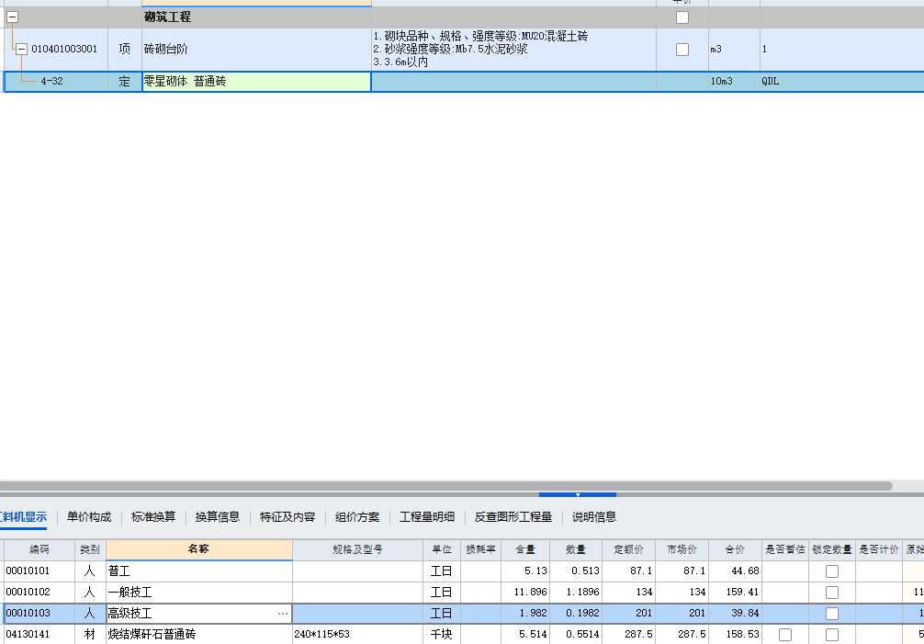The image size is (924, 644).
Task: Click the 数量 value 0.5514
Action: pyautogui.click(x=576, y=635)
